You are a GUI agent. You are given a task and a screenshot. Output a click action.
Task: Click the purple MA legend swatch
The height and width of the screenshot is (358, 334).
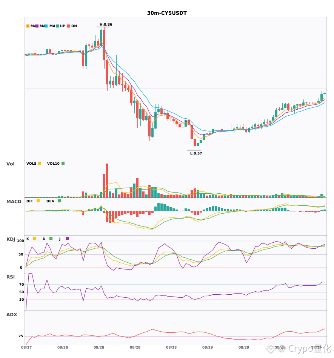click(x=37, y=26)
